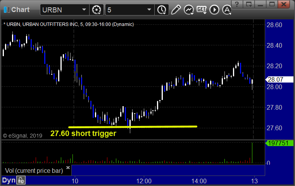The image size is (295, 186).
Task: Click the 10 date label on time axis
Action: [75, 181]
